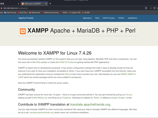The image size is (158, 118).
Task: Open the page actions three-dots menu
Action: (151, 8)
